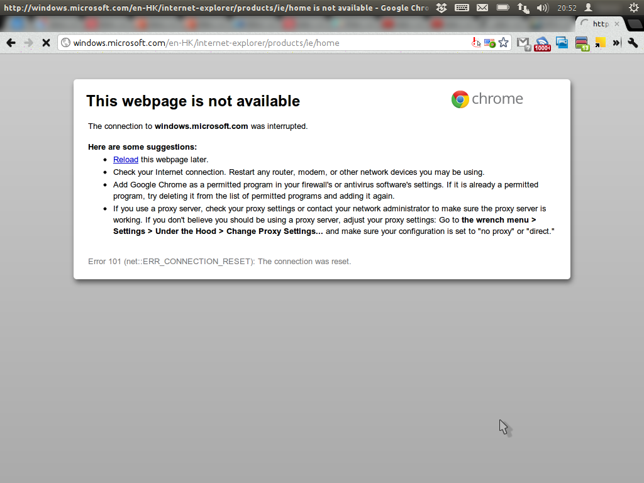The width and height of the screenshot is (644, 483).
Task: Close the http tab
Action: click(616, 24)
